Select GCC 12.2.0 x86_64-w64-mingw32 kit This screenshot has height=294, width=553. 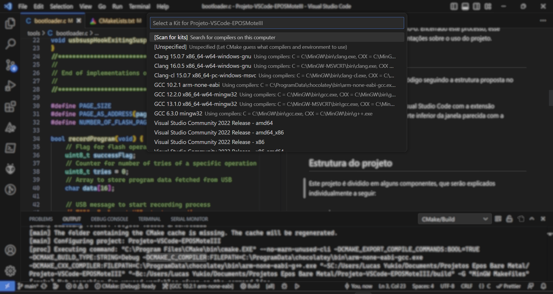277,94
